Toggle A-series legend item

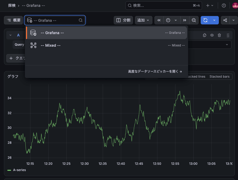[x=19, y=170]
